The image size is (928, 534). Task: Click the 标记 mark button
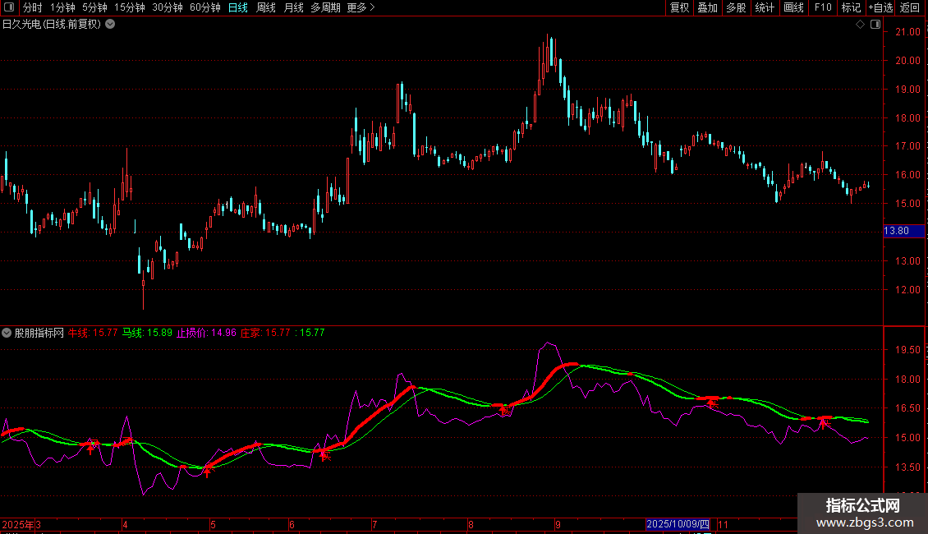click(851, 7)
